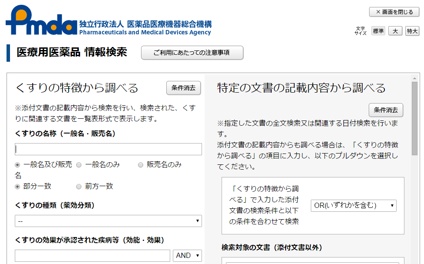This screenshot has width=424, height=264.
Task: Open the AND operator dropdown
Action: pos(187,256)
